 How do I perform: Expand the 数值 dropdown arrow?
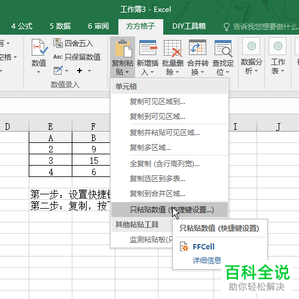tap(39, 72)
